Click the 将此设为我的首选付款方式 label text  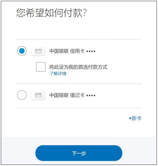tap(78, 67)
